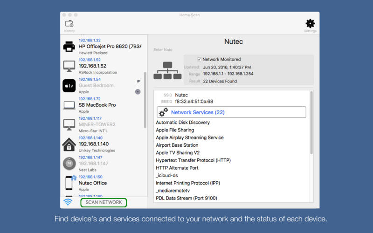Open the blue 192.168.1.52 address link

click(x=90, y=60)
